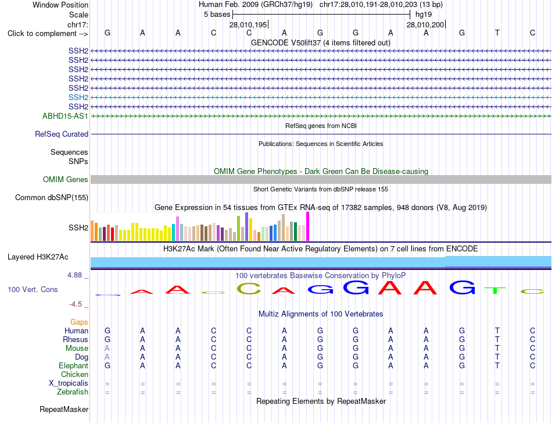Click the 'Click to complement -->' label
The height and width of the screenshot is (423, 552).
pyautogui.click(x=48, y=34)
